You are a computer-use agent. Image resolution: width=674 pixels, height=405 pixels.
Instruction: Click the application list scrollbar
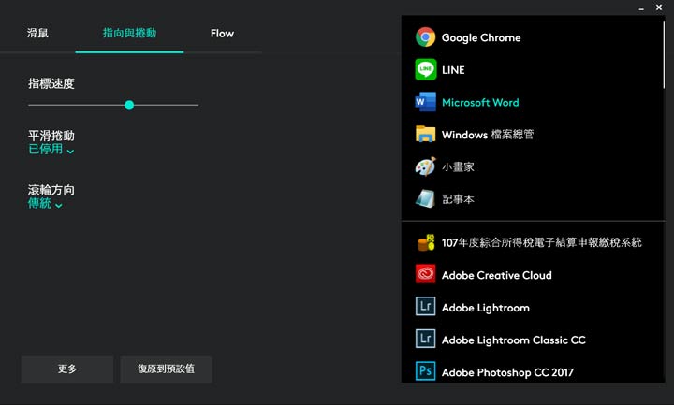[664, 53]
